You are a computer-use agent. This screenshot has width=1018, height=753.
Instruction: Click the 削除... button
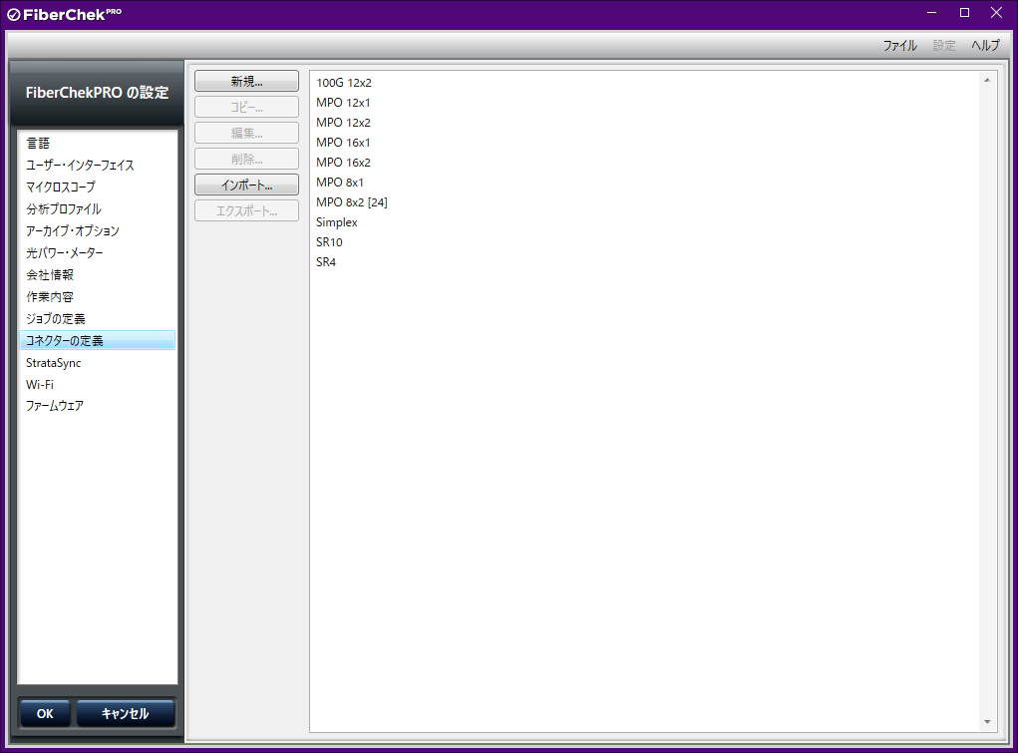click(246, 160)
